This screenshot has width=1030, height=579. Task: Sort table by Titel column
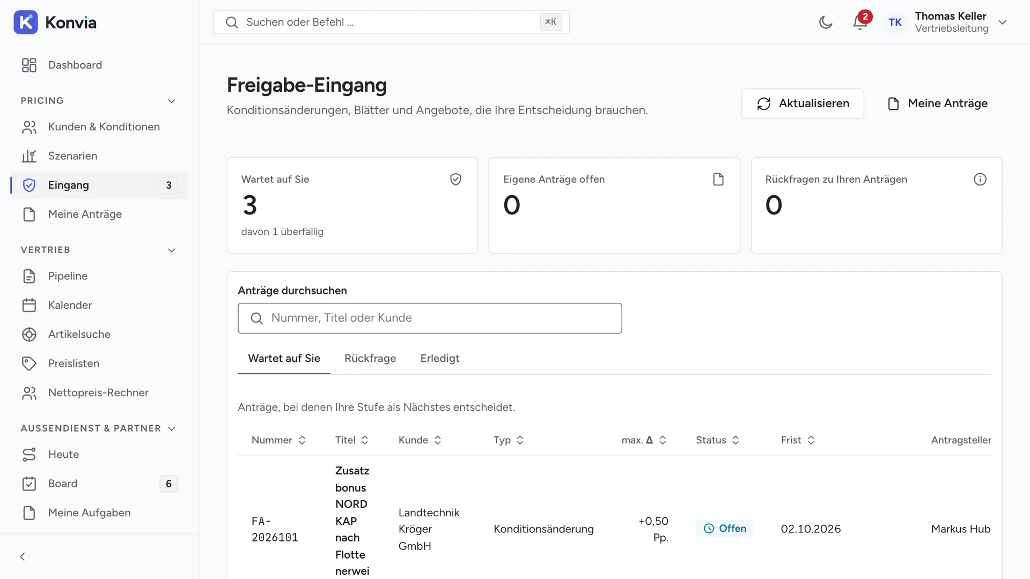pyautogui.click(x=352, y=440)
